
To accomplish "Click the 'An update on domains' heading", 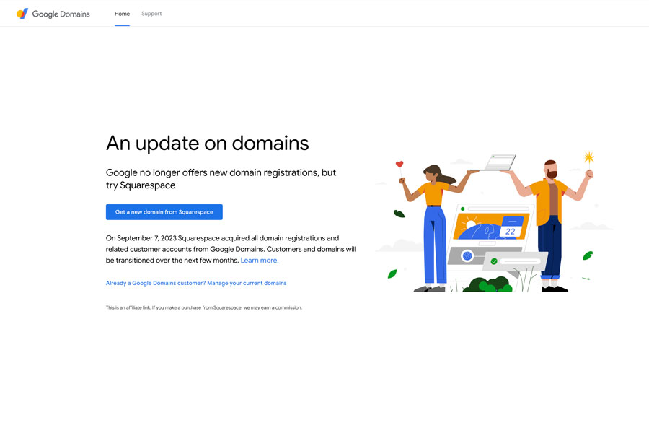I will tap(208, 144).
